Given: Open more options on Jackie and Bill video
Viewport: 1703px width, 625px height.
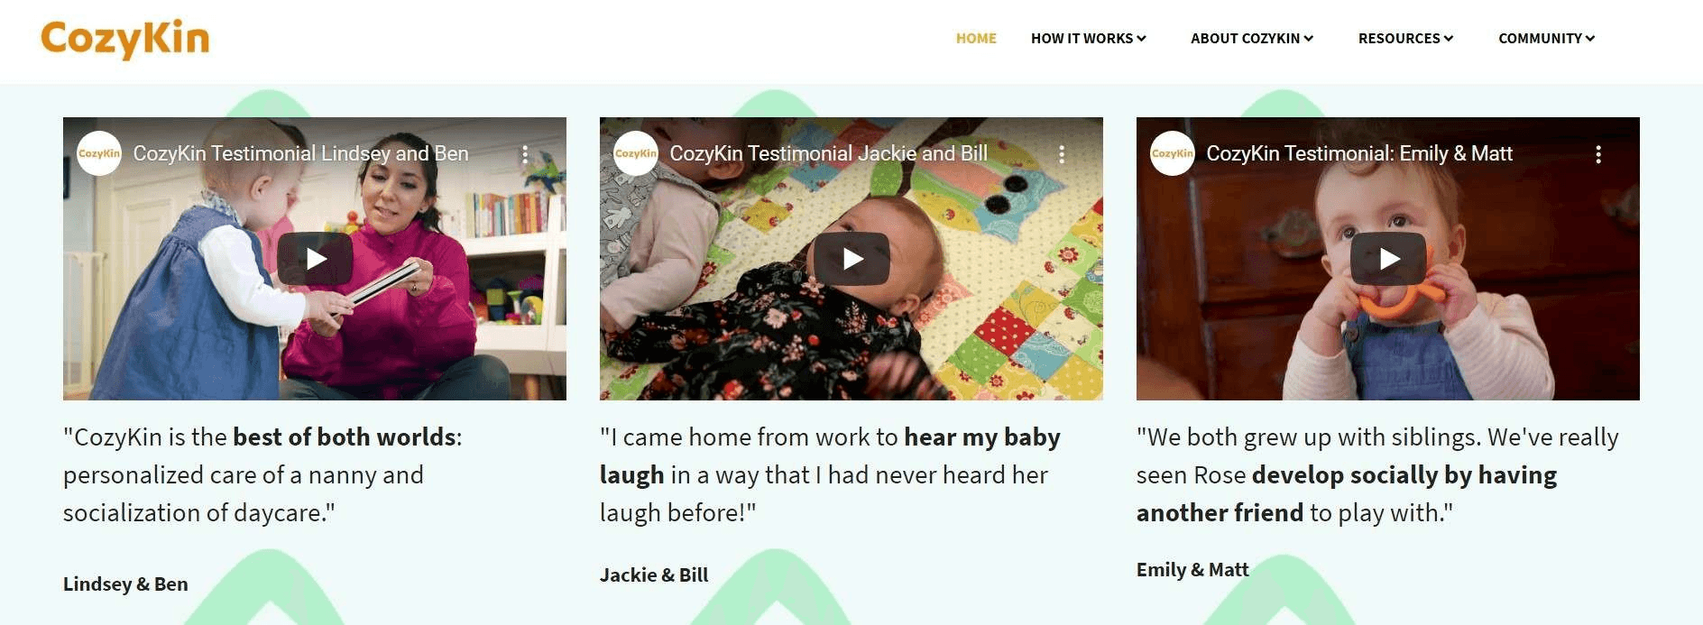Looking at the screenshot, I should click(x=1062, y=154).
